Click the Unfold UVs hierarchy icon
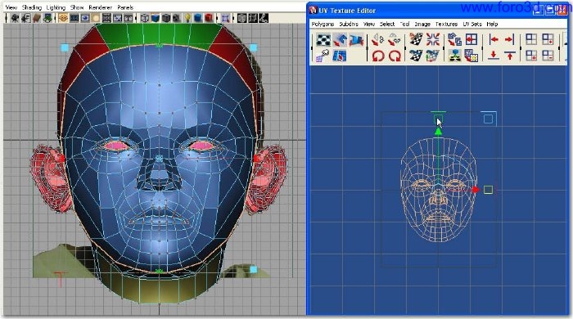The image size is (573, 319). pyautogui.click(x=454, y=56)
